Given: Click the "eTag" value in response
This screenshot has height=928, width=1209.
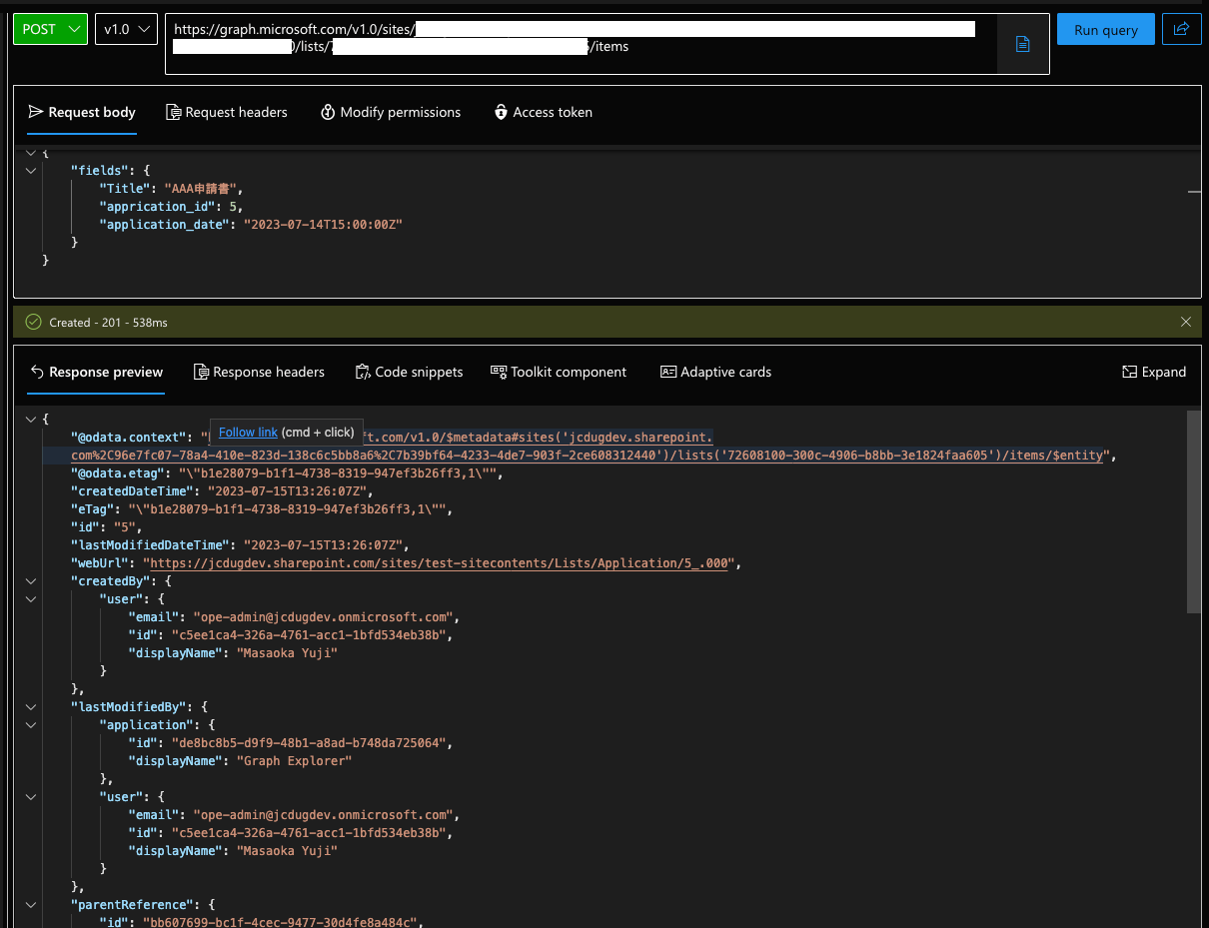Looking at the screenshot, I should point(288,509).
